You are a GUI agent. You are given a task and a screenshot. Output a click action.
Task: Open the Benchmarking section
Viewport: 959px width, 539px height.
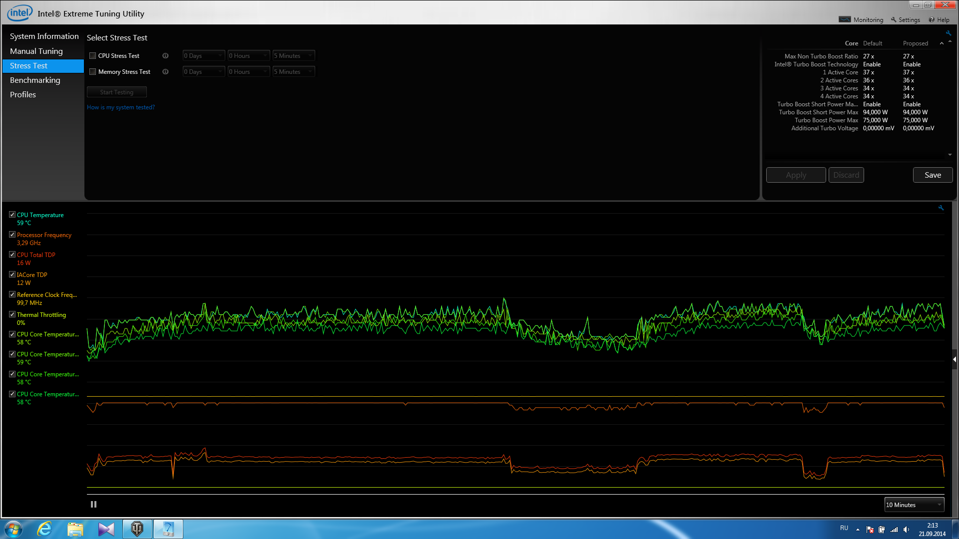click(x=35, y=80)
